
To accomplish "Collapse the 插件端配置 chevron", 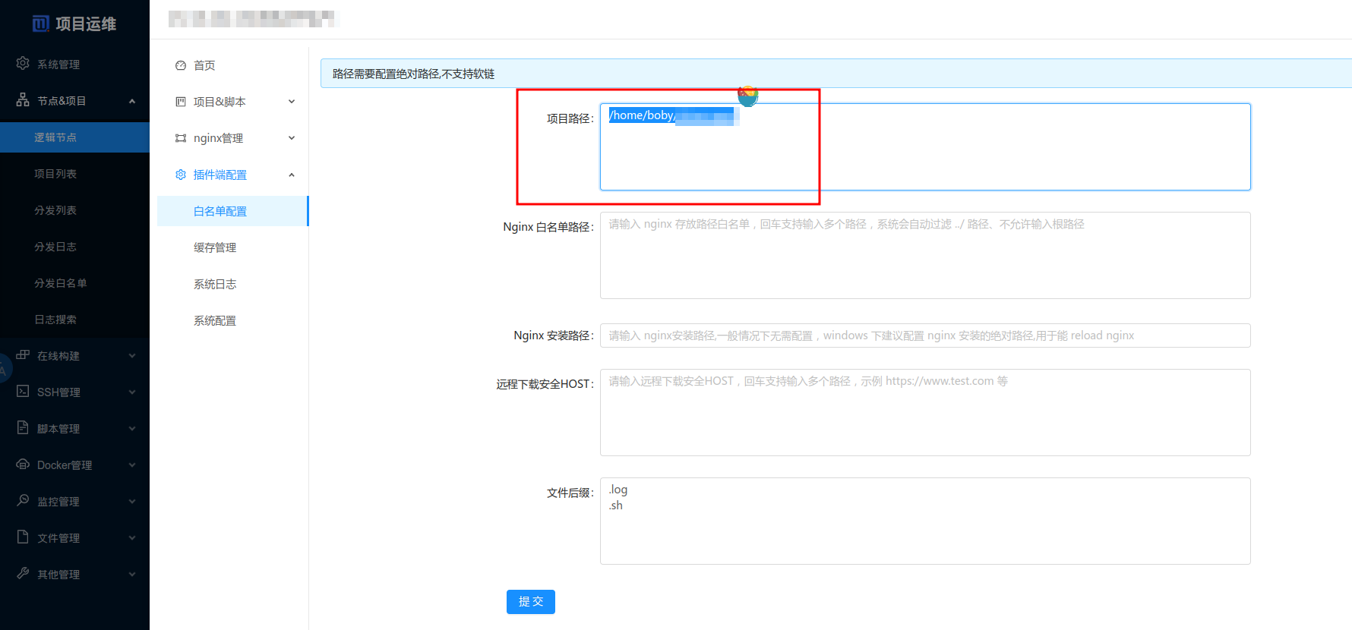I will [x=292, y=175].
